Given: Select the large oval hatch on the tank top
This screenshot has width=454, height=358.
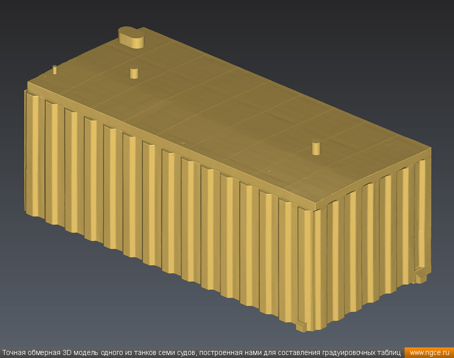Looking at the screenshot, I should [131, 37].
